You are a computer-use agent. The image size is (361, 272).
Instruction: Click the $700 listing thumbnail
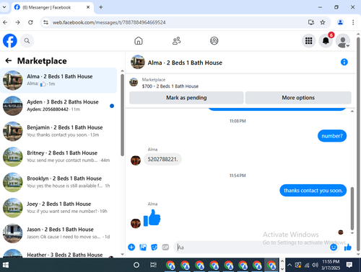[134, 82]
